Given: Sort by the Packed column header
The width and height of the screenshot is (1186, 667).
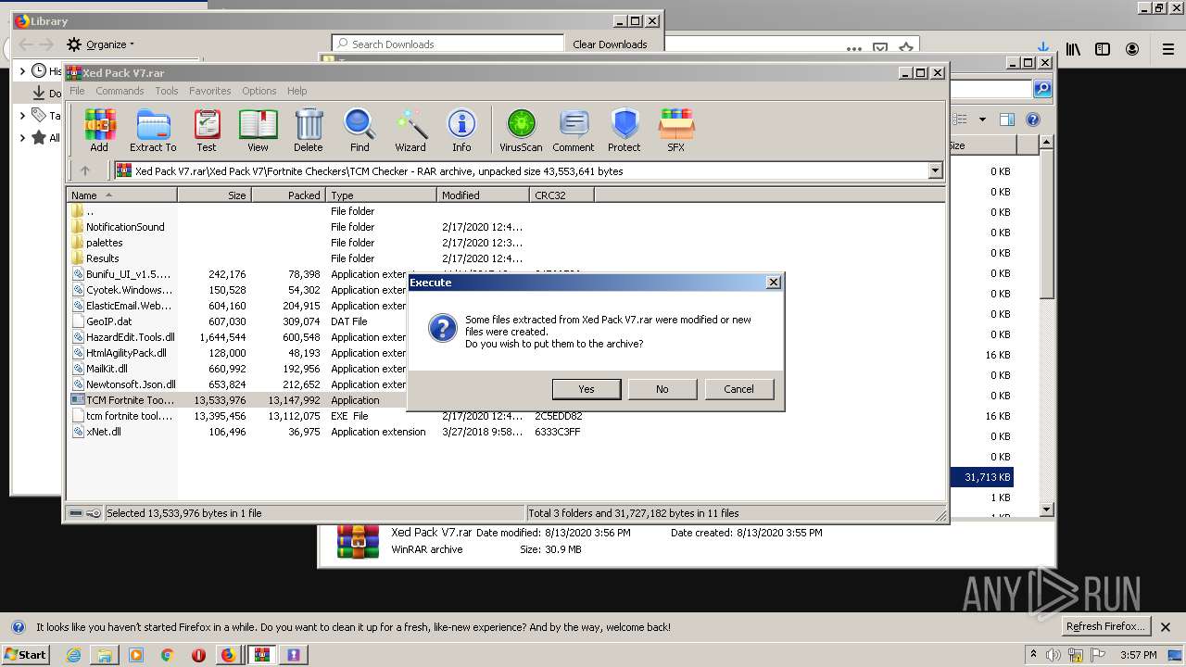Looking at the screenshot, I should click(x=288, y=195).
